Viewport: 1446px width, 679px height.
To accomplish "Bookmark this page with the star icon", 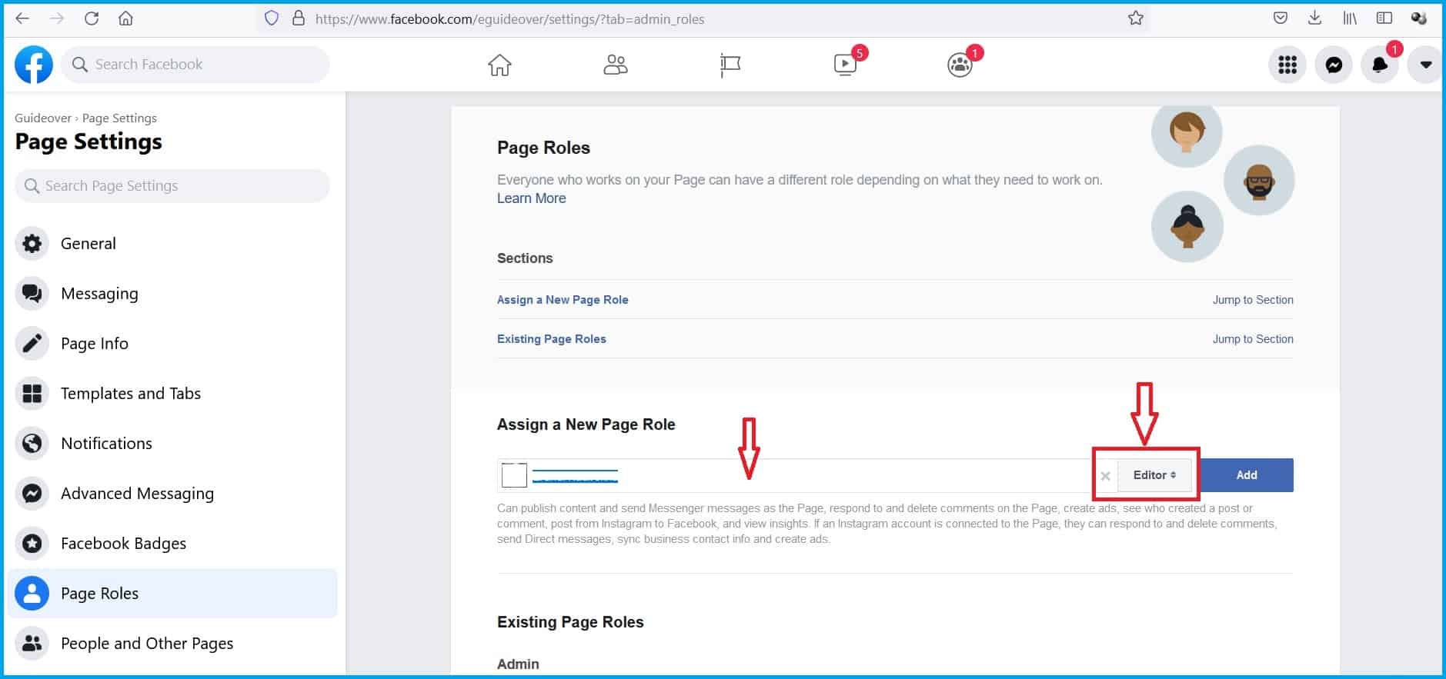I will 1136,18.
